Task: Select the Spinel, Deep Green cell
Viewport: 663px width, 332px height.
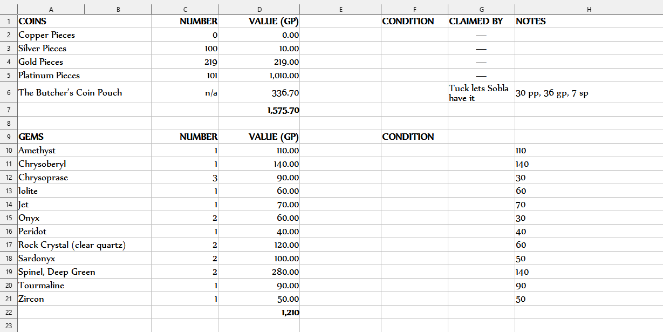Action: click(x=57, y=272)
